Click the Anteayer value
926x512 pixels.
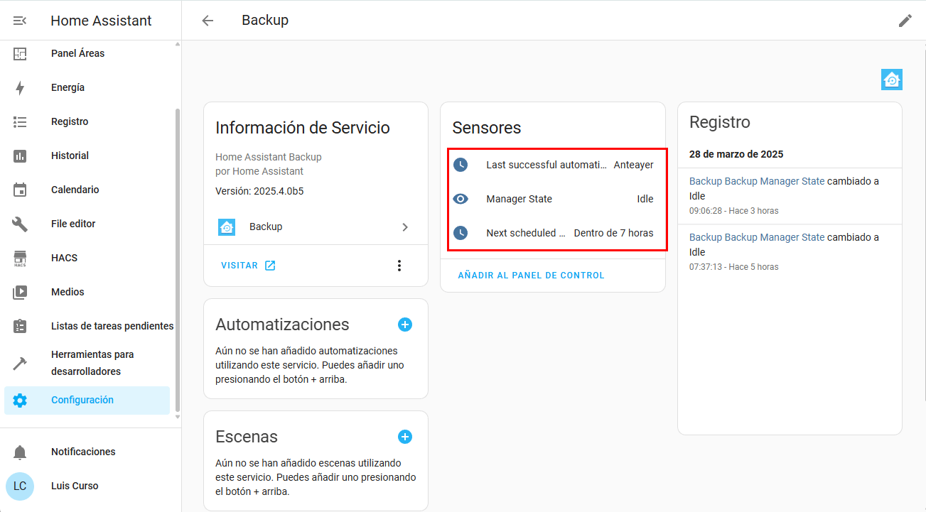coord(633,165)
